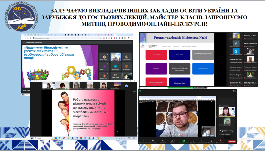
Task: Toggle fullscreen in the Instagram video call
Action: [x=214, y=102]
